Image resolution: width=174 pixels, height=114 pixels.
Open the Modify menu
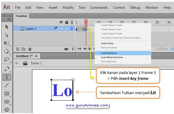tap(68, 8)
